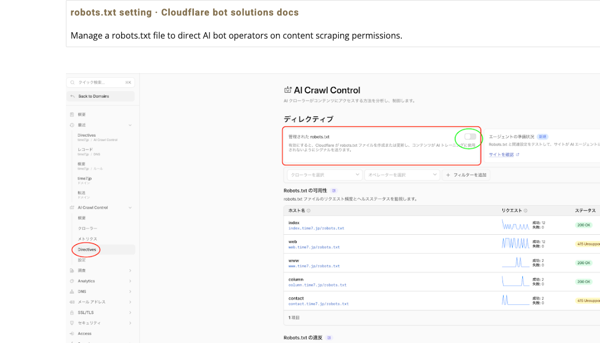Toggle the managed robots.txt switch

point(470,137)
